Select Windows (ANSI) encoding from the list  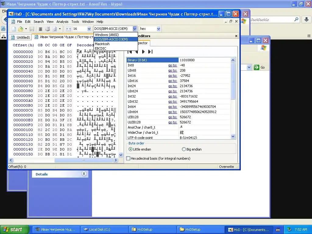(x=116, y=35)
